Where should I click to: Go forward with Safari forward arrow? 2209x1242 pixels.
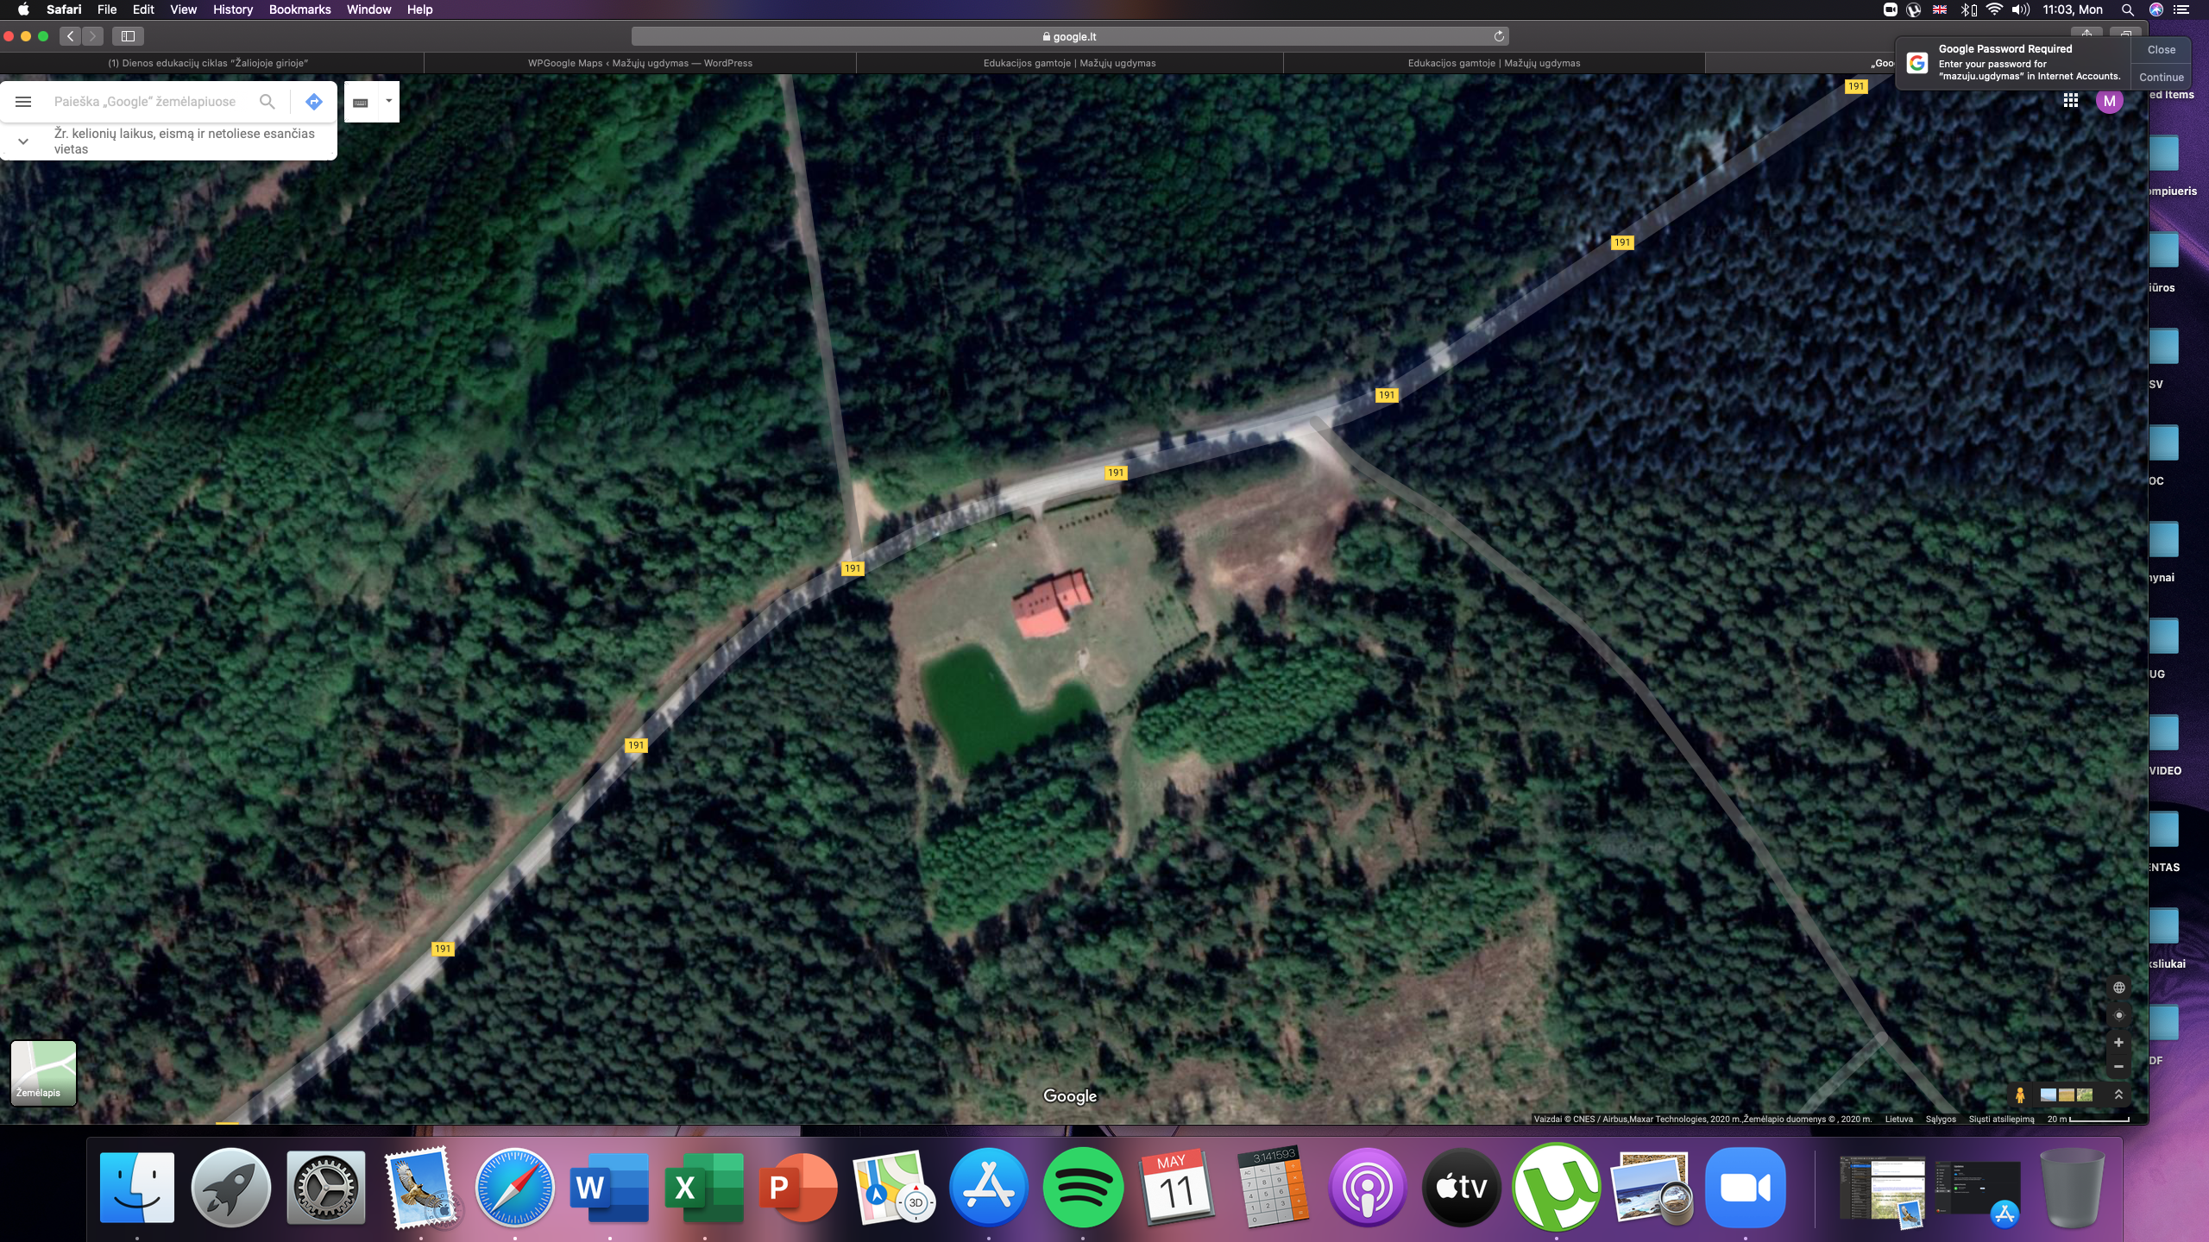click(92, 36)
